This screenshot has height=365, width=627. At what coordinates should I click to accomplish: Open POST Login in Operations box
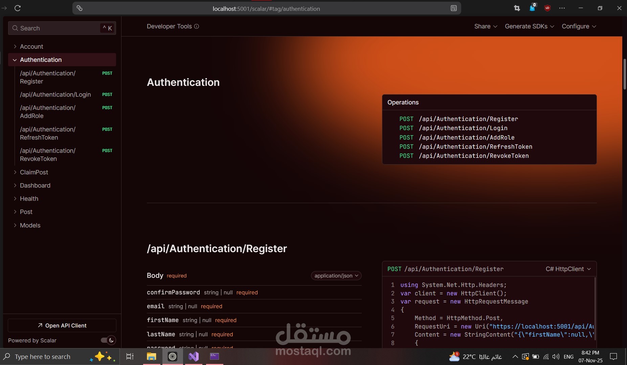click(453, 128)
